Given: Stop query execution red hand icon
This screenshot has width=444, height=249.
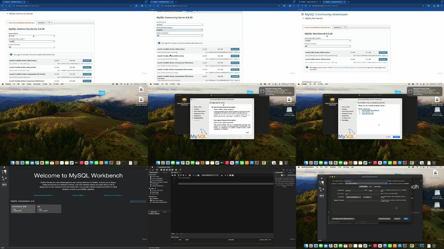Looking at the screenshot, I should click(186, 175).
